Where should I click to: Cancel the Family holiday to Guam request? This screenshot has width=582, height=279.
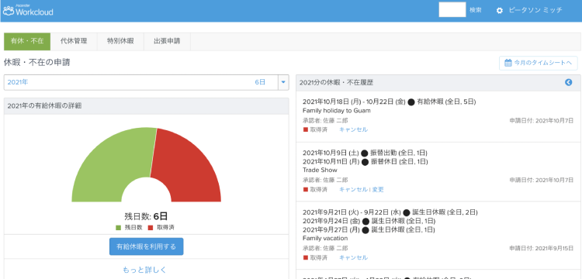[353, 129]
